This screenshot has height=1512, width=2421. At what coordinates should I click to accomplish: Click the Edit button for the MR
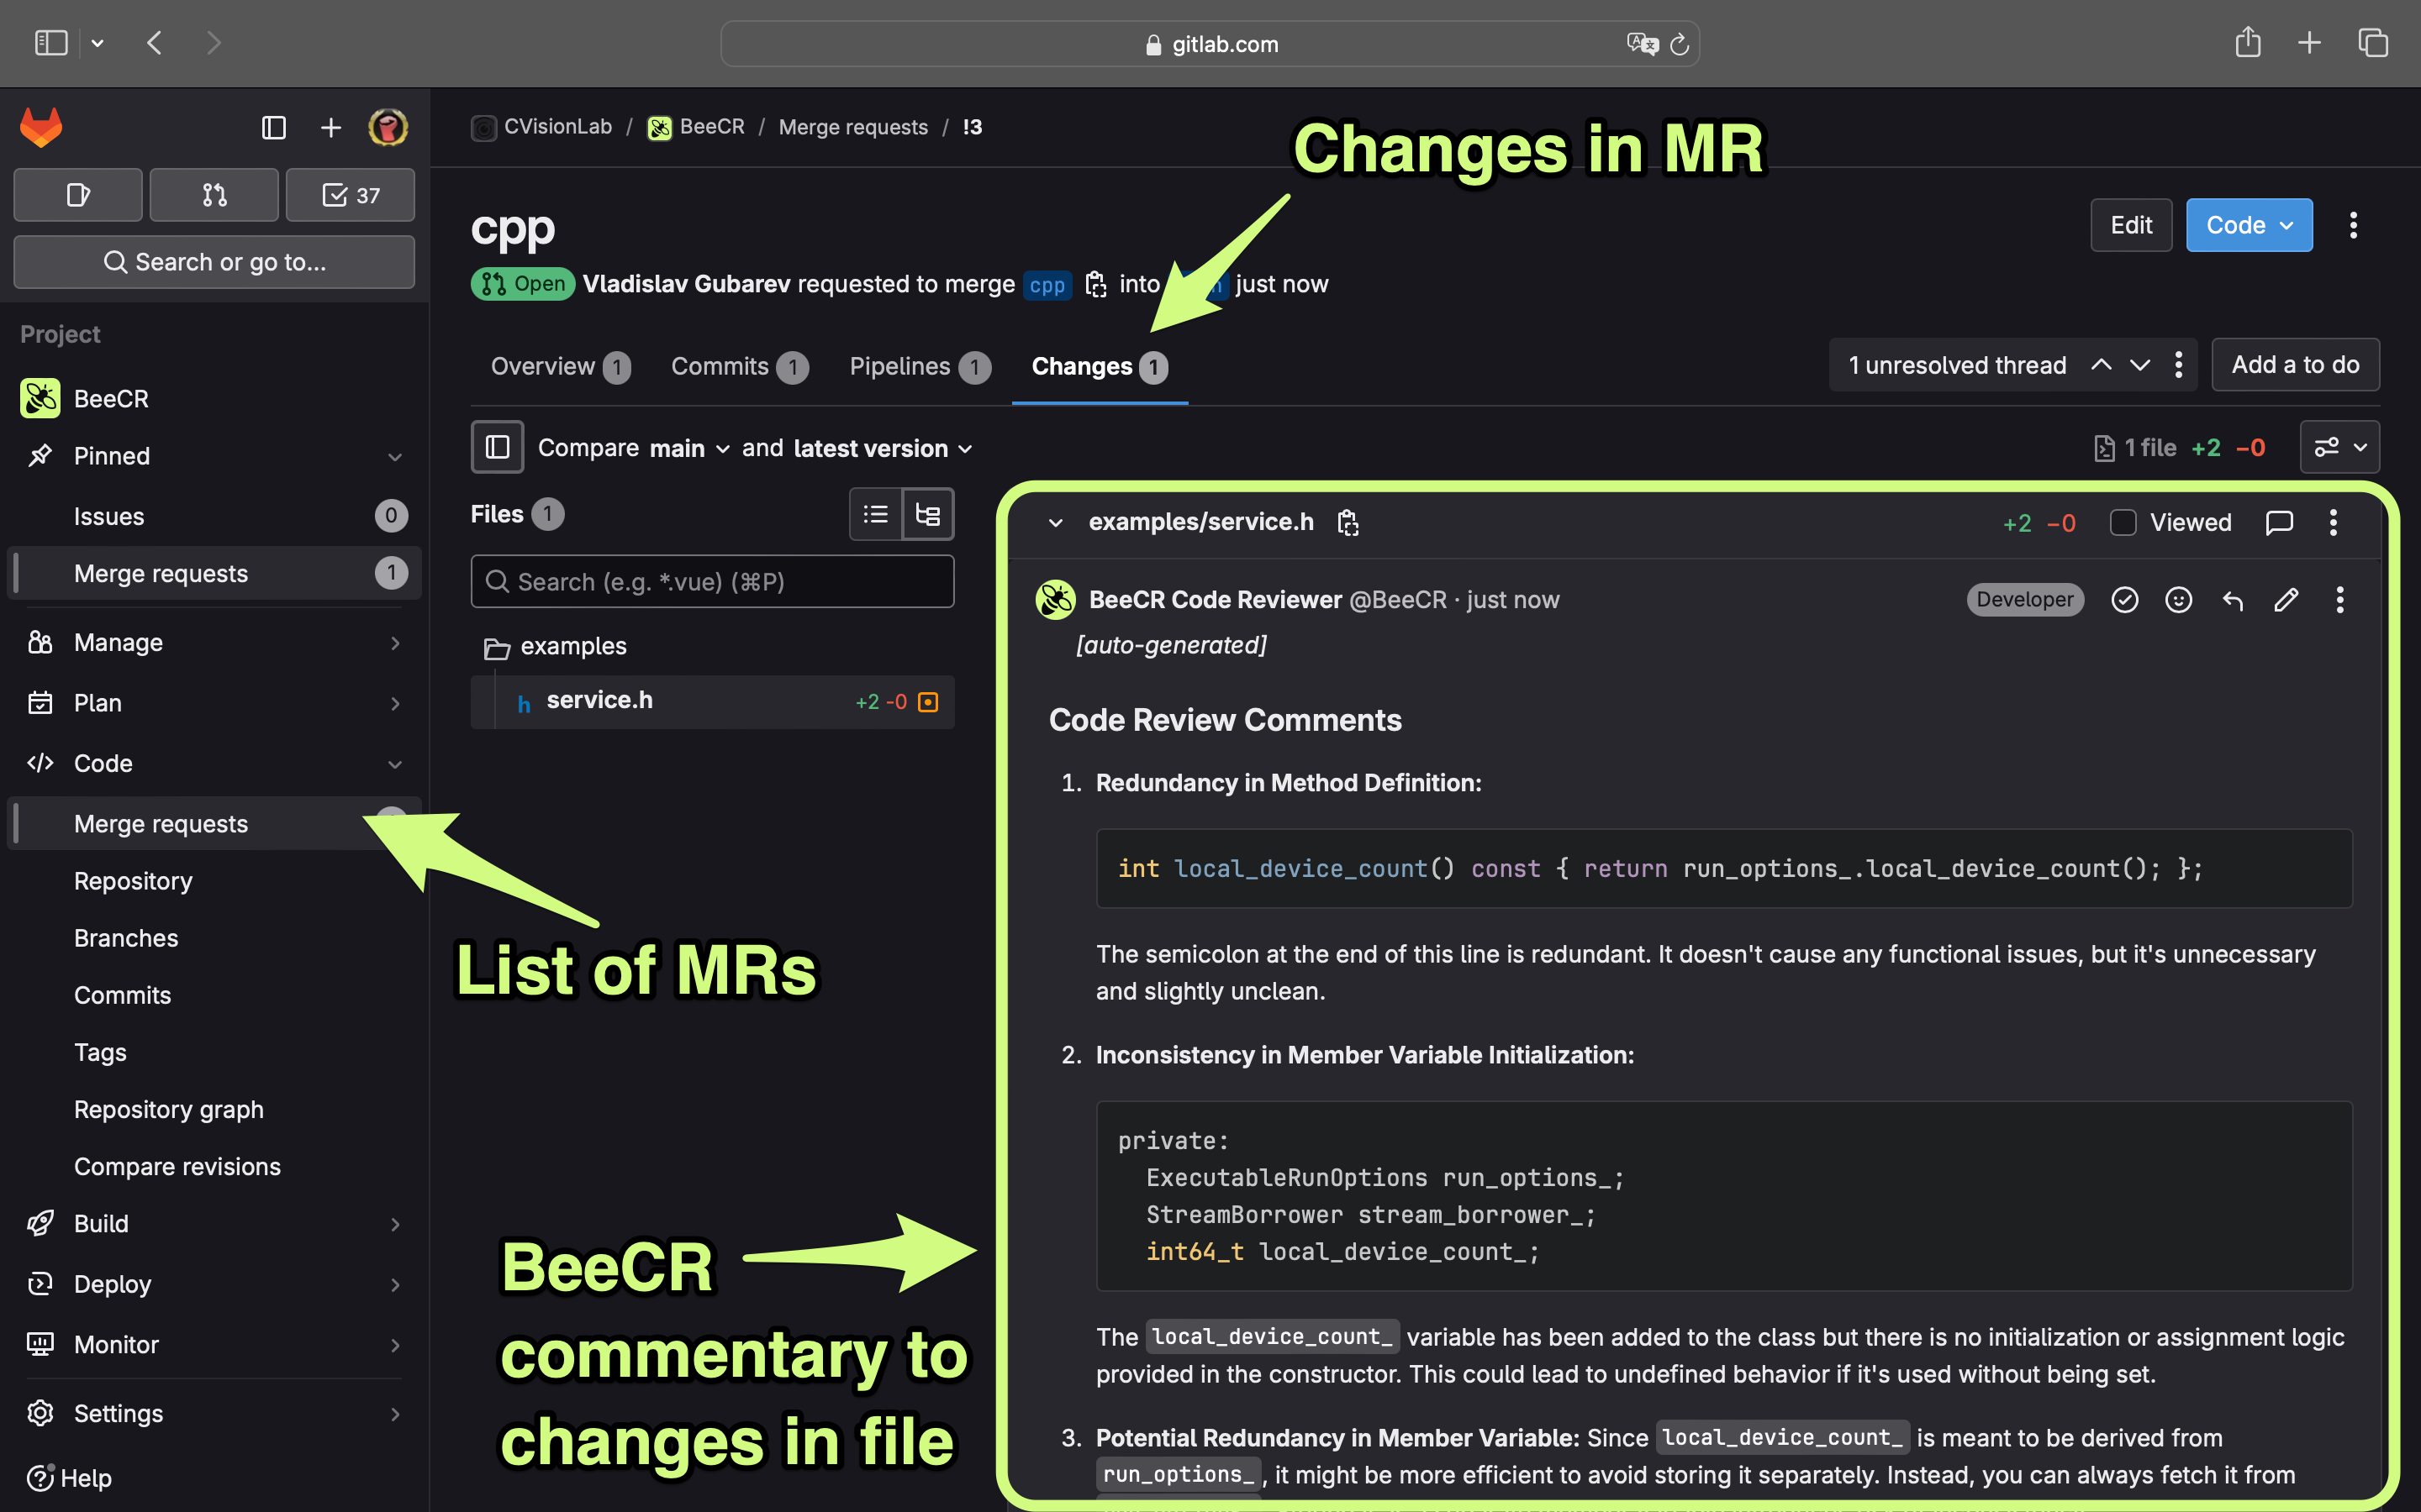click(x=2130, y=223)
